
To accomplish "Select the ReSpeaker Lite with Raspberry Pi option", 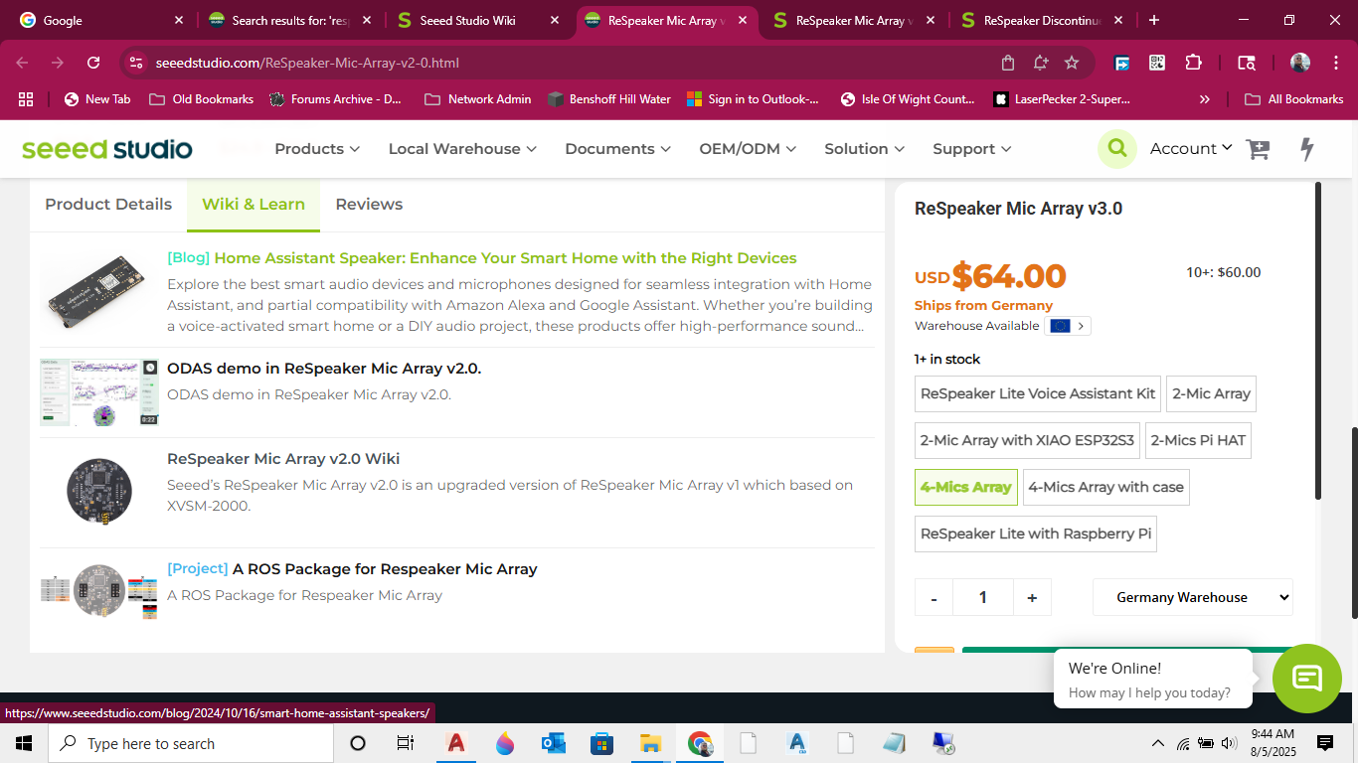I will pos(1036,534).
